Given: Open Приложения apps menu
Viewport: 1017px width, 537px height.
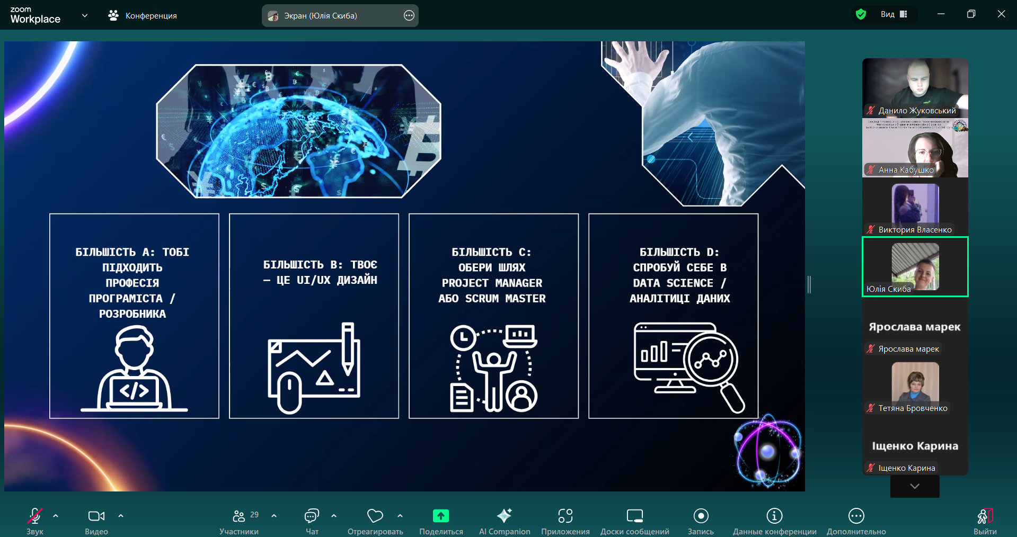Looking at the screenshot, I should [565, 521].
